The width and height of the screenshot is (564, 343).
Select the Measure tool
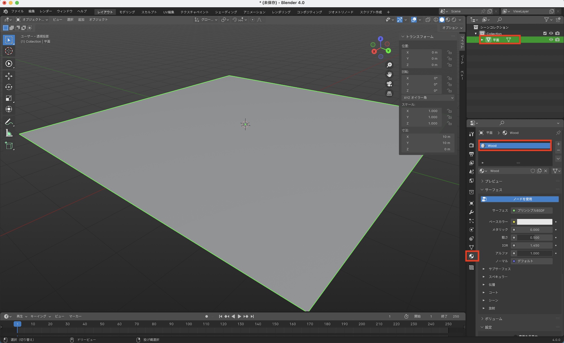[x=9, y=133]
